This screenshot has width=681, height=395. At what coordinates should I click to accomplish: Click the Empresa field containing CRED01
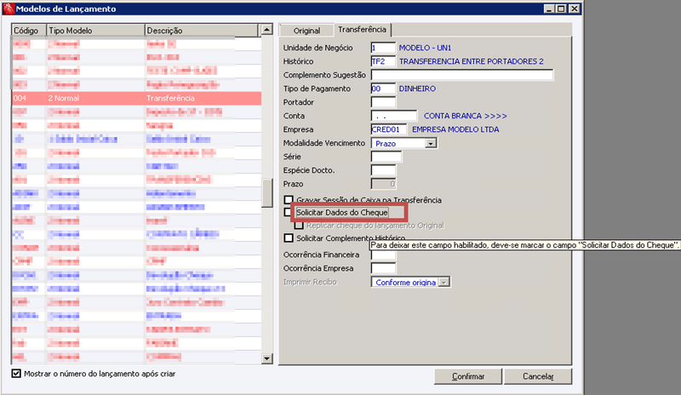click(x=389, y=129)
